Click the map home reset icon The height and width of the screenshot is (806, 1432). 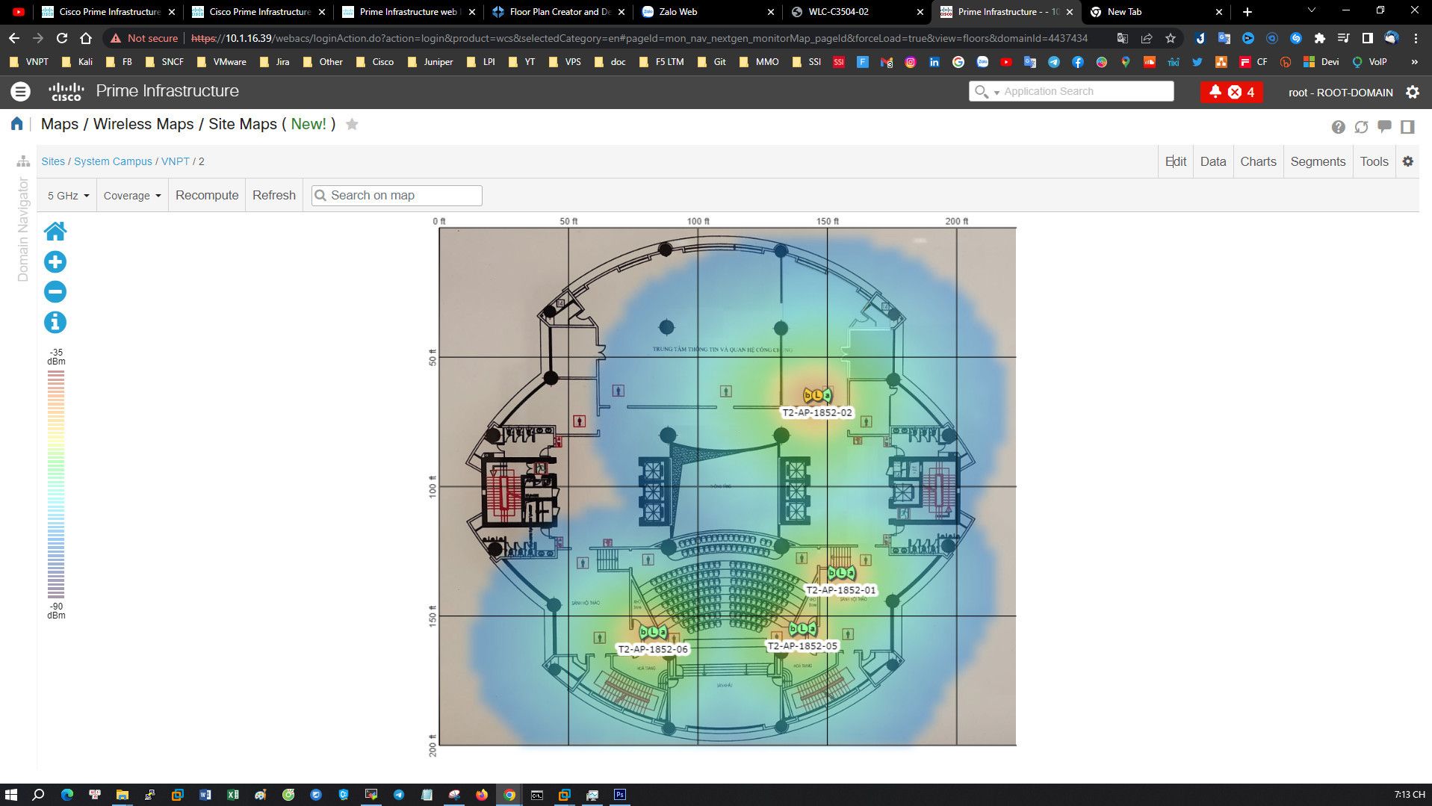(x=55, y=232)
